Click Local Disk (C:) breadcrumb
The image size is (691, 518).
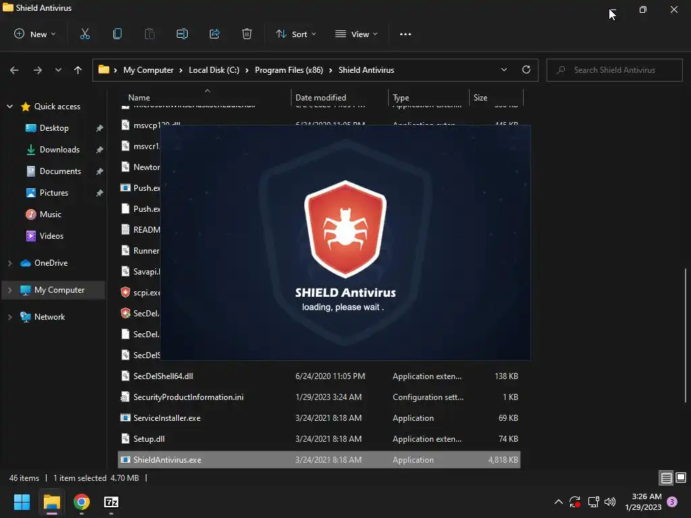coord(214,70)
